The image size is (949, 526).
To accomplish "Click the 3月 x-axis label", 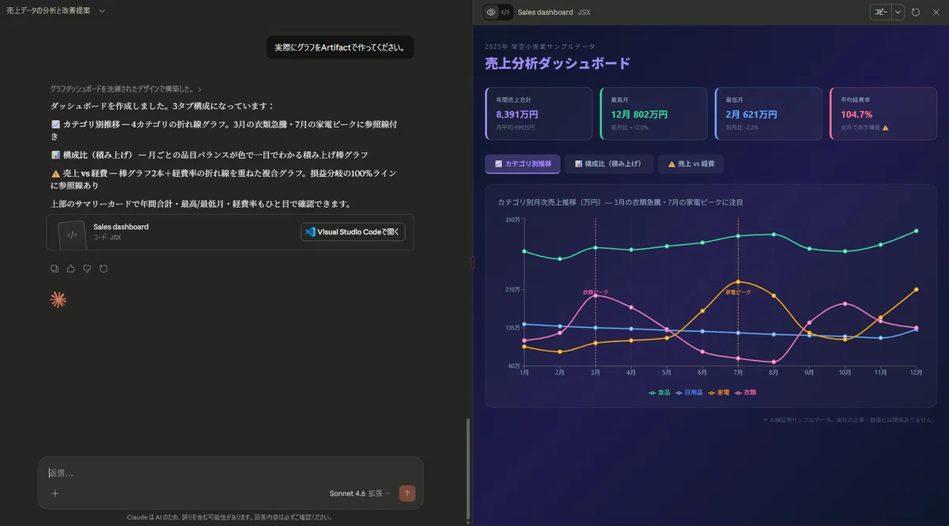I will [595, 372].
